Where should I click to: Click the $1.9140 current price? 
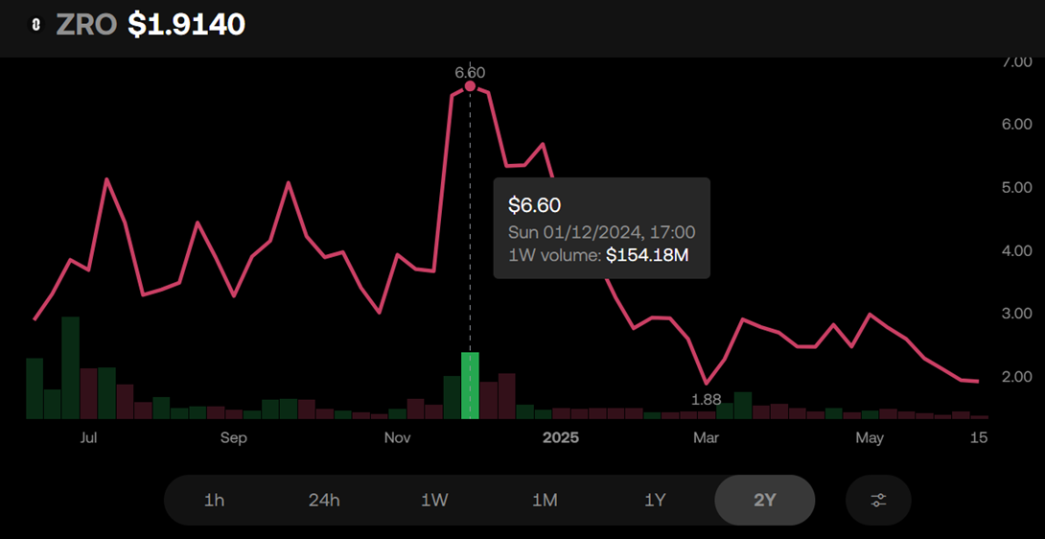[x=187, y=26]
